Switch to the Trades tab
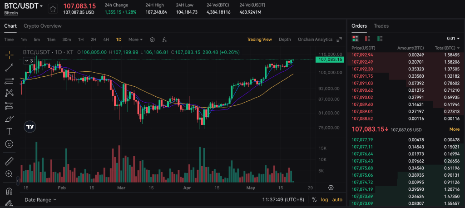This screenshot has height=208, width=465. pos(381,26)
